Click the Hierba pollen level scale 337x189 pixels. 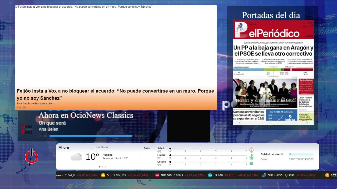tap(208, 157)
